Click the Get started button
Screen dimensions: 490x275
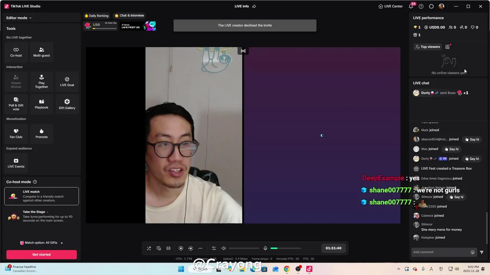(41, 254)
